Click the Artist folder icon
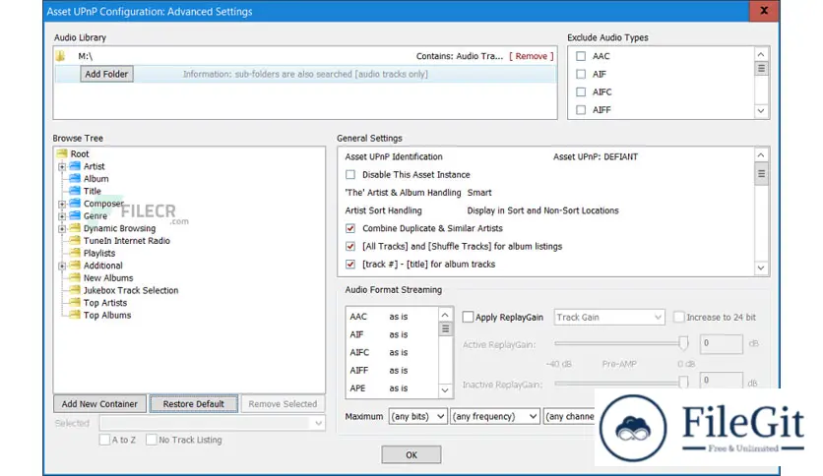 [75, 166]
